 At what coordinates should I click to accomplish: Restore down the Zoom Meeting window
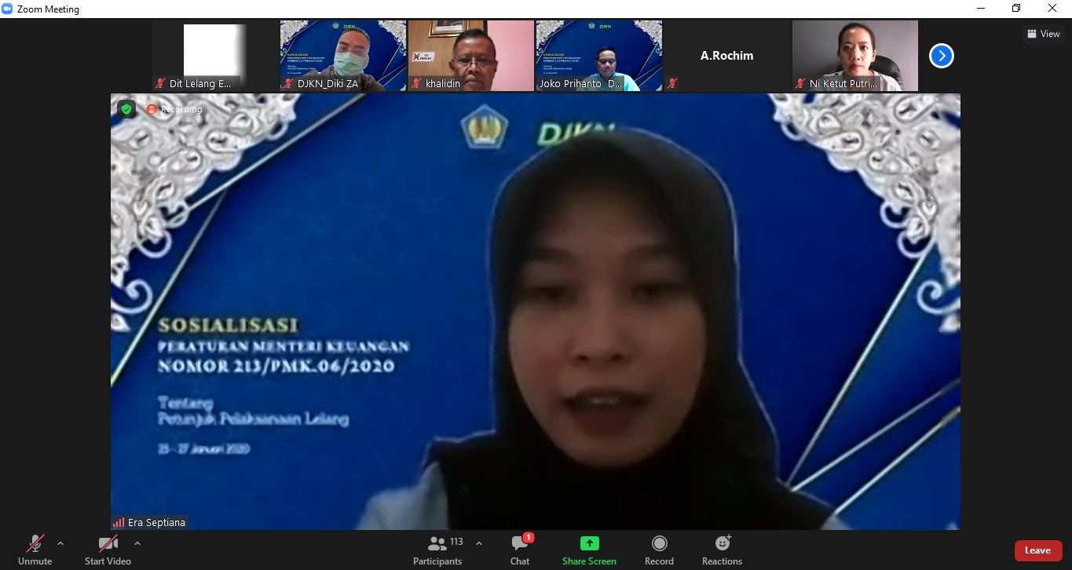(x=1015, y=9)
